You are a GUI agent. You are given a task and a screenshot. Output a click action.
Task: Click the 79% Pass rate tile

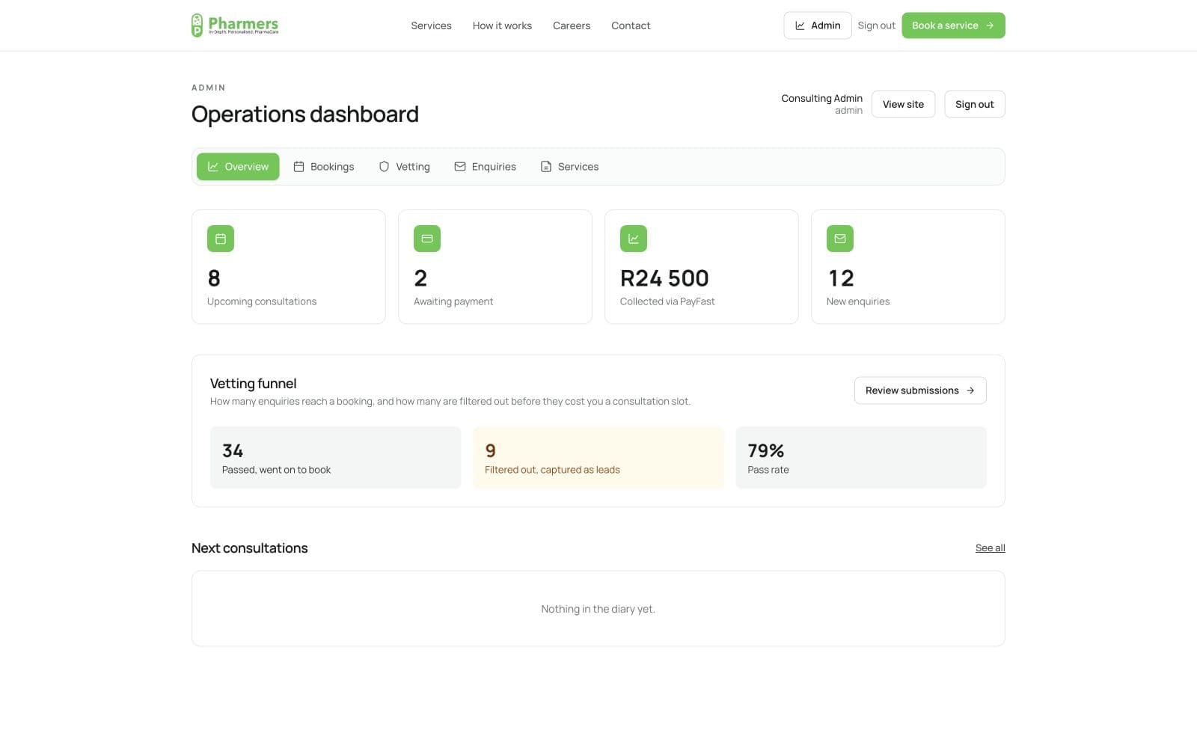coord(861,458)
